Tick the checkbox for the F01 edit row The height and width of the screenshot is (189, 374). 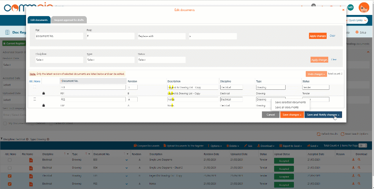(35, 87)
